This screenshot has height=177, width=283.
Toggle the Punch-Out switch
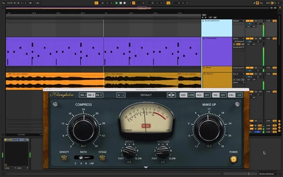click(x=172, y=3)
